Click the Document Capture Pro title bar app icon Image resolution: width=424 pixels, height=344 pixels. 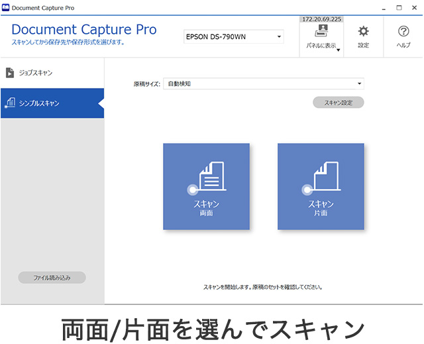pyautogui.click(x=6, y=7)
